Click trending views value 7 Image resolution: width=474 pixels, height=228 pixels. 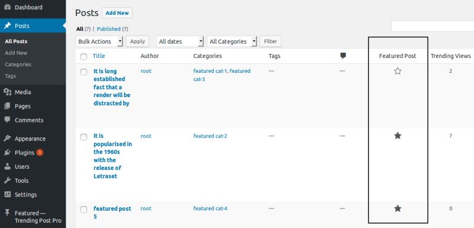tap(450, 136)
